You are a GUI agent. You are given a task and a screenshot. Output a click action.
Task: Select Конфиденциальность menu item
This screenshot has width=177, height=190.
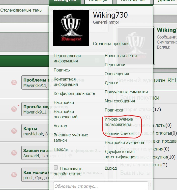click(x=74, y=93)
